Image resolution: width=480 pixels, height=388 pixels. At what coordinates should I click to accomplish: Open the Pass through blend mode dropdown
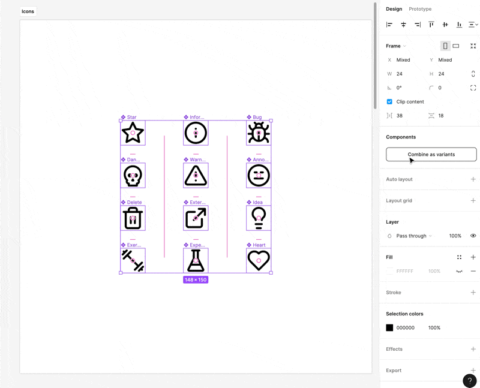[x=414, y=236]
